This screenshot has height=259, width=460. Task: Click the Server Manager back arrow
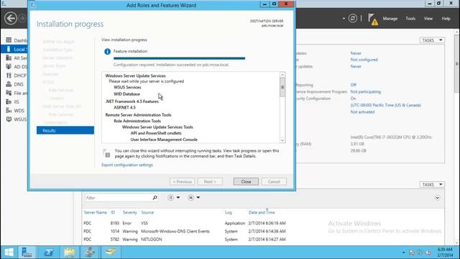(11, 18)
